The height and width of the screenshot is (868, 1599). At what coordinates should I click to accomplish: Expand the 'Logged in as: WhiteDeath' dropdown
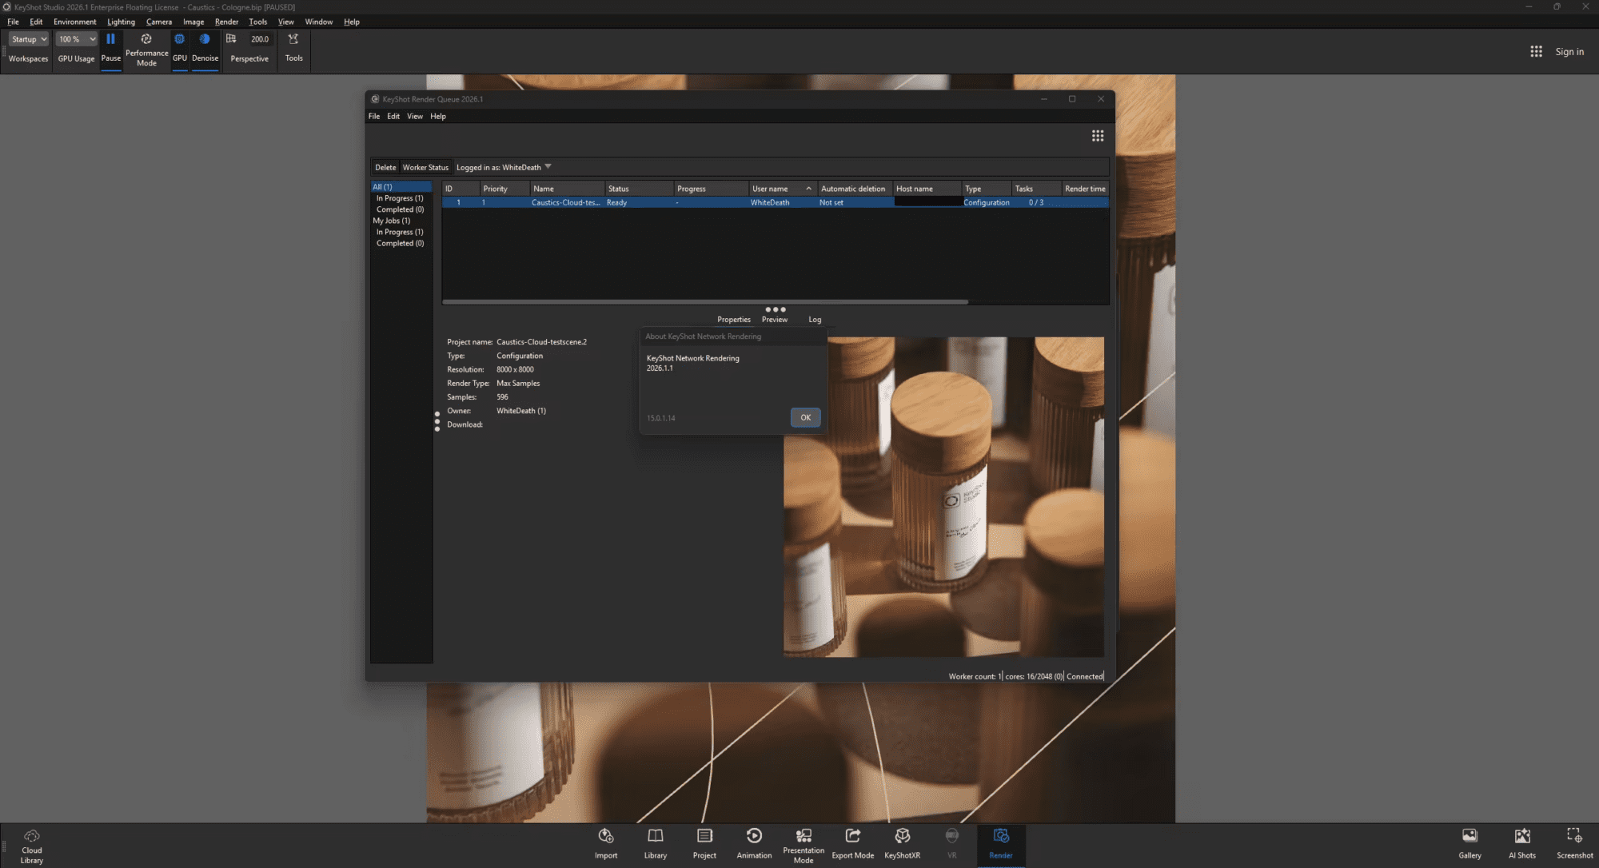[x=503, y=167]
